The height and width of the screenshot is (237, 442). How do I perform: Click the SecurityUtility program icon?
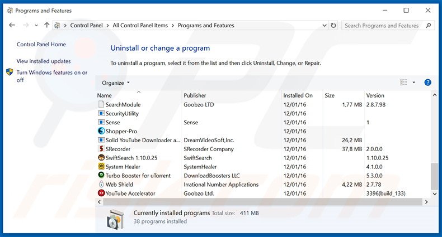tap(101, 113)
